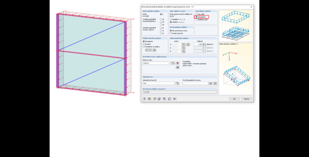Image resolution: width=309 pixels, height=157 pixels.
Task: Click the load magnitude field showing 1.00
Action: [x=198, y=45]
